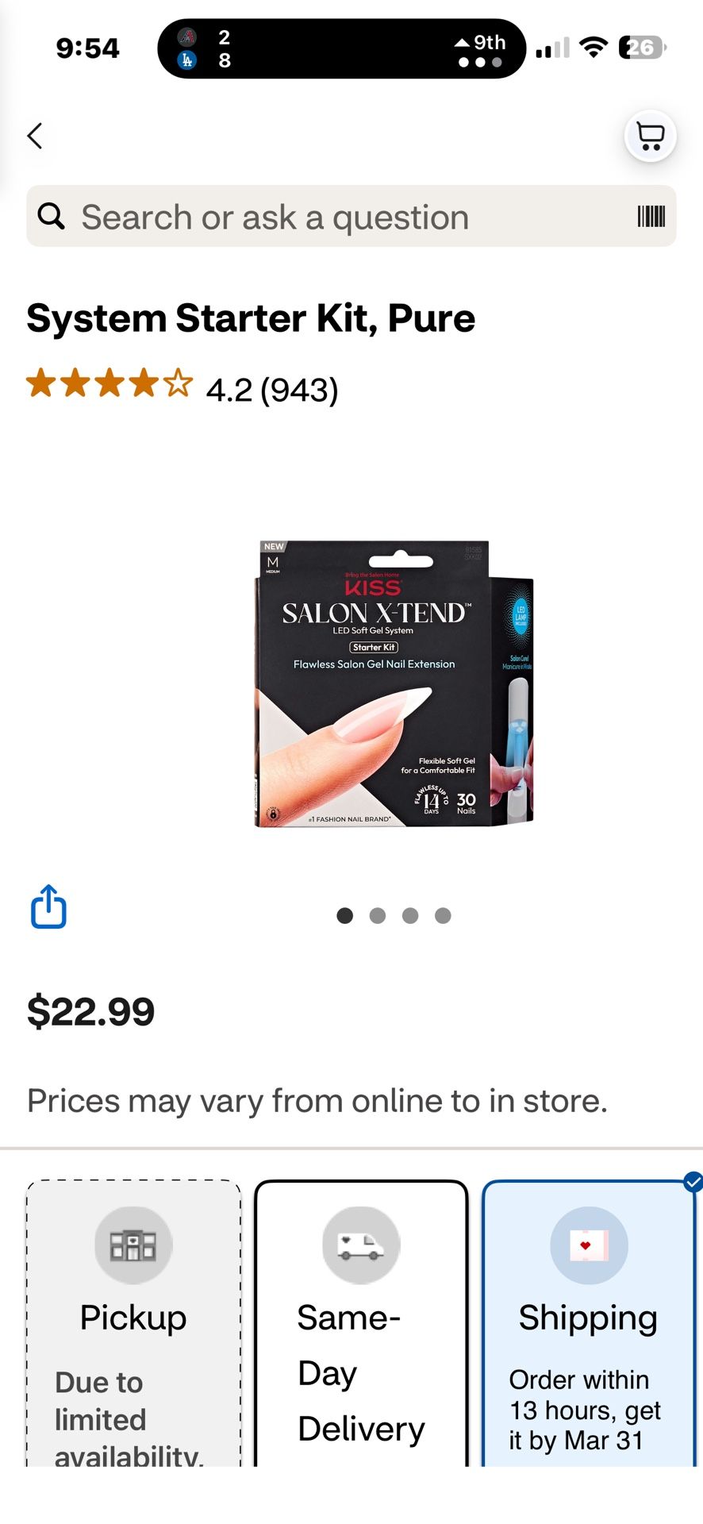Tap the Same-Day Delivery van icon
The width and height of the screenshot is (703, 1524).
(361, 1245)
